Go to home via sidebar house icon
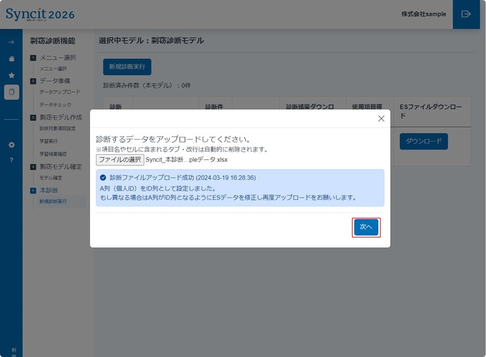486x357 pixels. (11, 59)
